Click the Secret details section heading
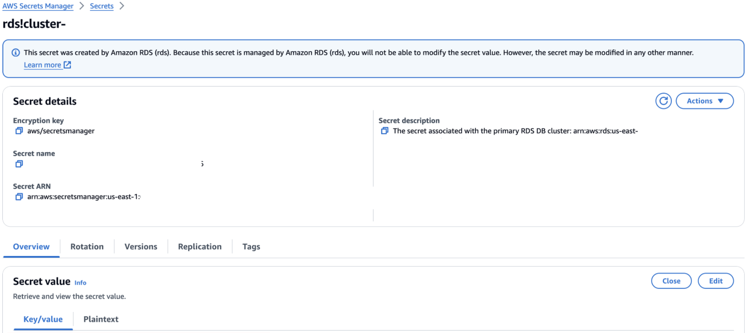 [45, 101]
